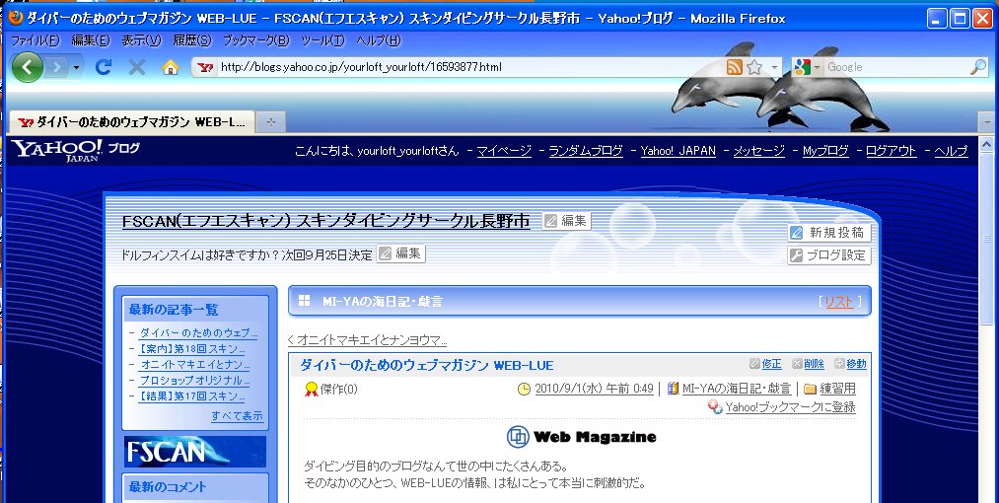Viewport: 999px width, 503px height.
Task: Open the list all tabs dropdown arrow
Action: [x=984, y=122]
